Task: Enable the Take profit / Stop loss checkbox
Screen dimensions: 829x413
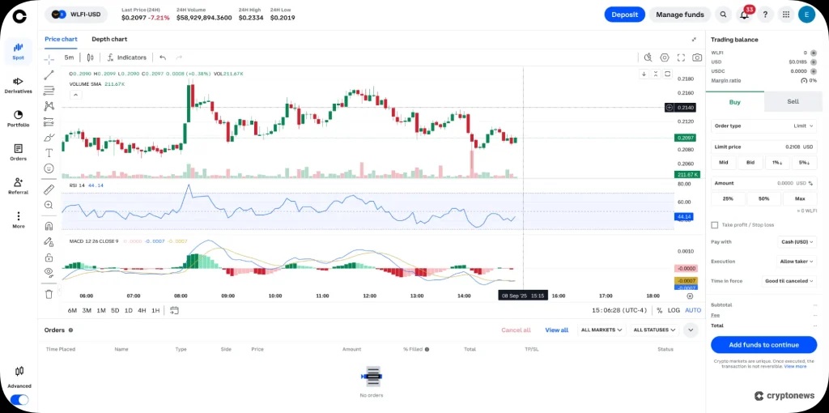Action: pyautogui.click(x=714, y=224)
